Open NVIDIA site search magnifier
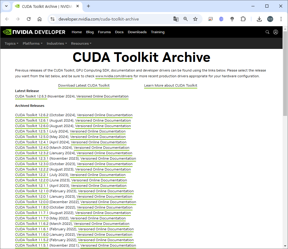288x249 pixels. 267,32
